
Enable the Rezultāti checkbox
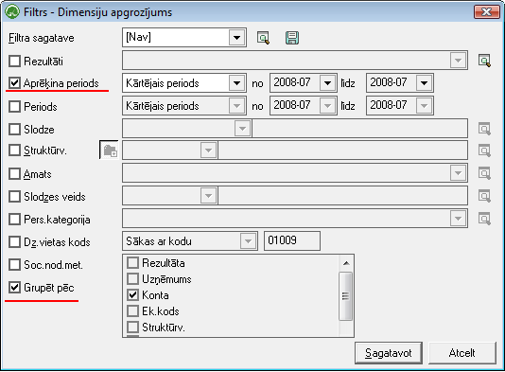[14, 61]
